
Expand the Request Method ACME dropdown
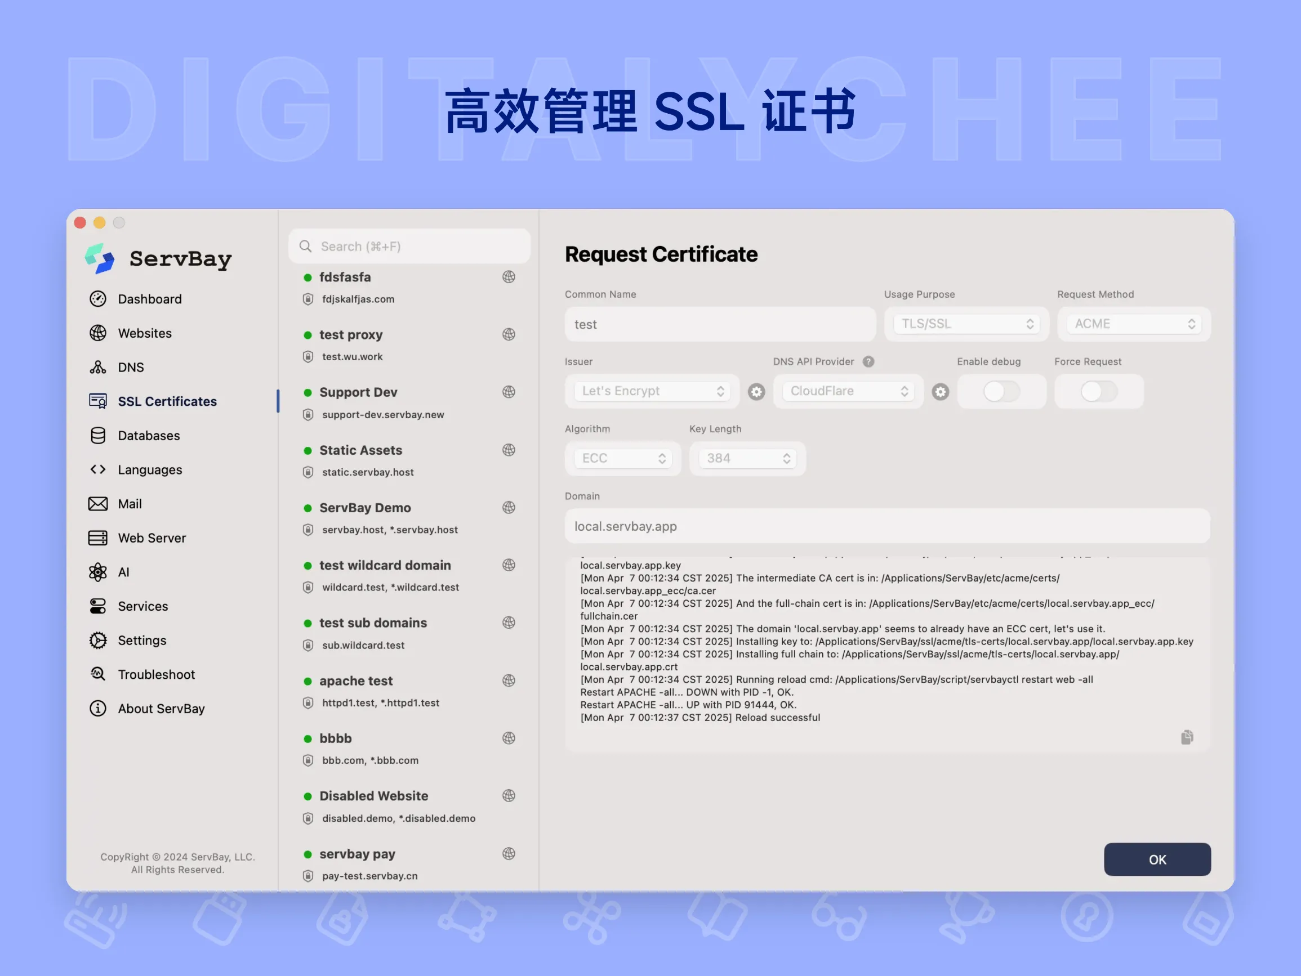point(1134,324)
